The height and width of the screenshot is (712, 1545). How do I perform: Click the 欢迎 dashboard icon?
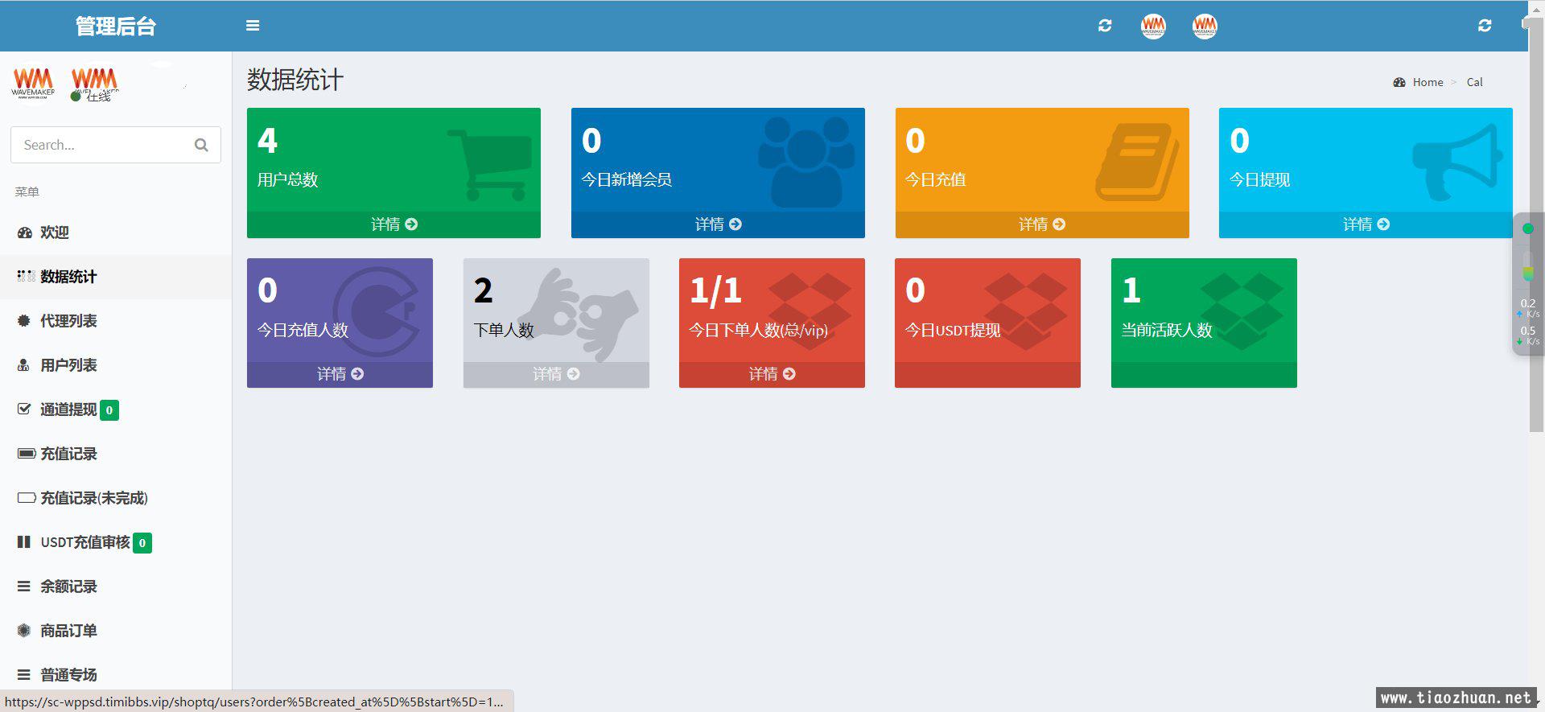tap(25, 233)
